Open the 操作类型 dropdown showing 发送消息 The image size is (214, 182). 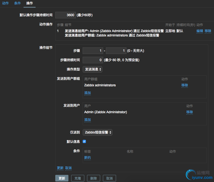point(92,69)
